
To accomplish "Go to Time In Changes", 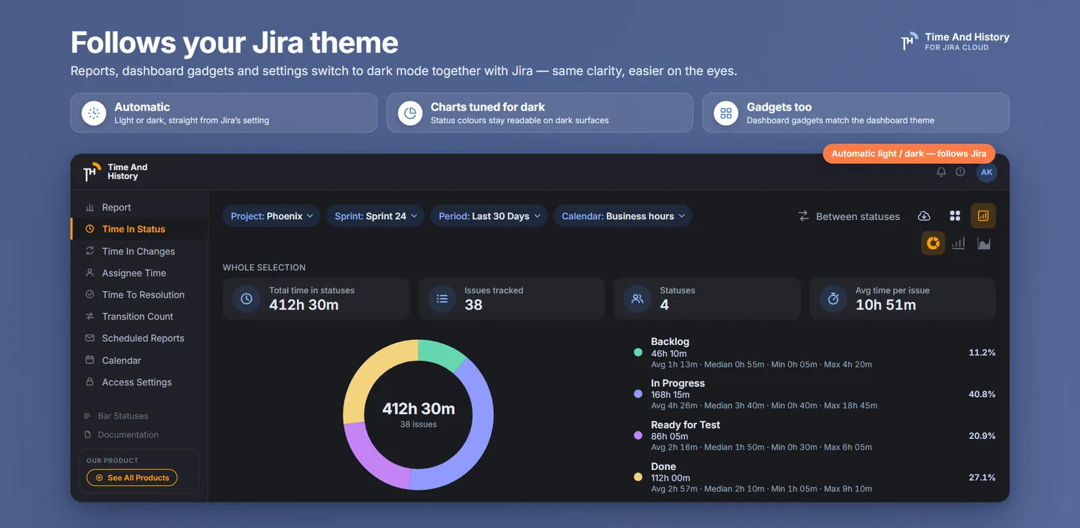I will (139, 251).
